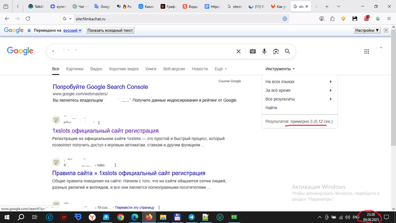396x223 pixels.
Task: Start voice search with the microphone icon
Action: pyautogui.click(x=264, y=52)
